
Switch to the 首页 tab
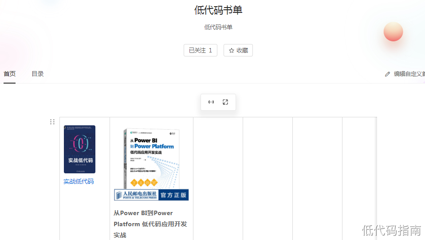[9, 74]
